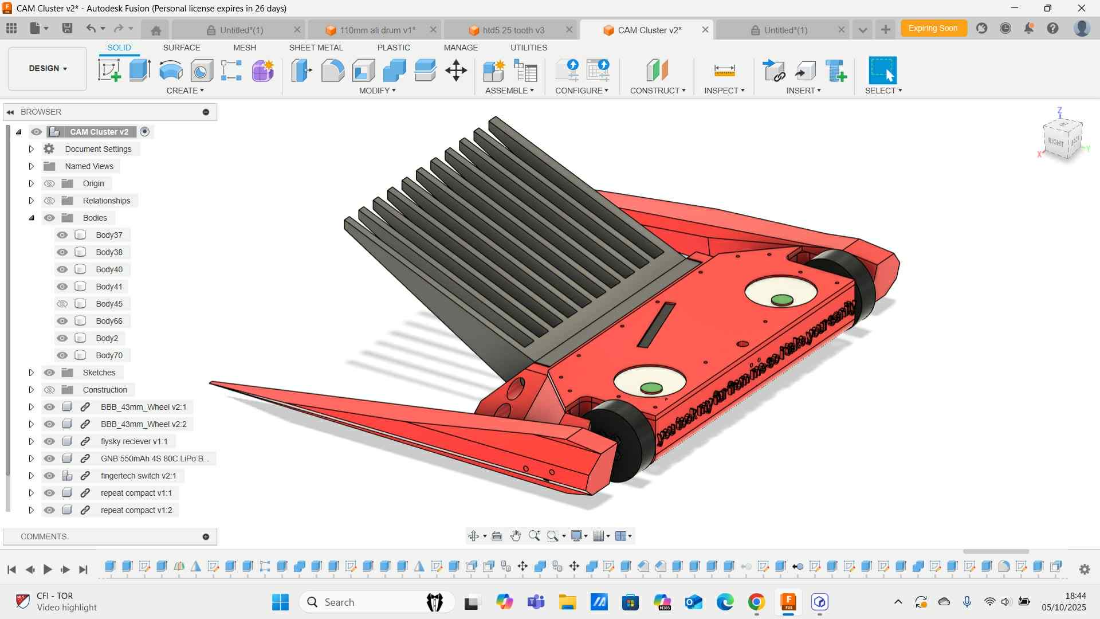1100x619 pixels.
Task: Hide Body37 using its eye icon
Action: [x=62, y=235]
